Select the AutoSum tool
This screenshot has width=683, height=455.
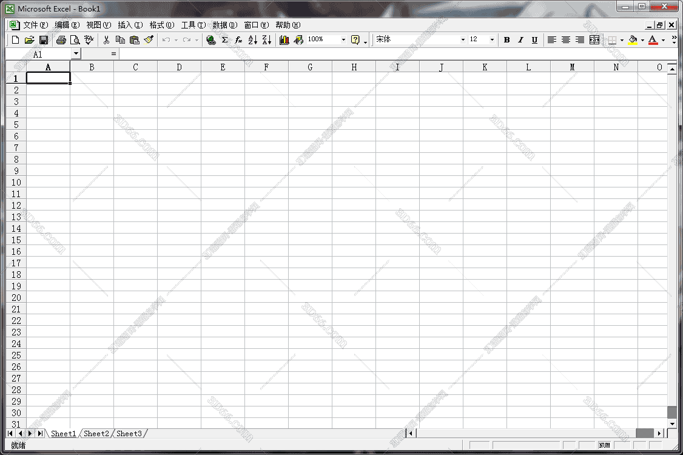(x=224, y=39)
